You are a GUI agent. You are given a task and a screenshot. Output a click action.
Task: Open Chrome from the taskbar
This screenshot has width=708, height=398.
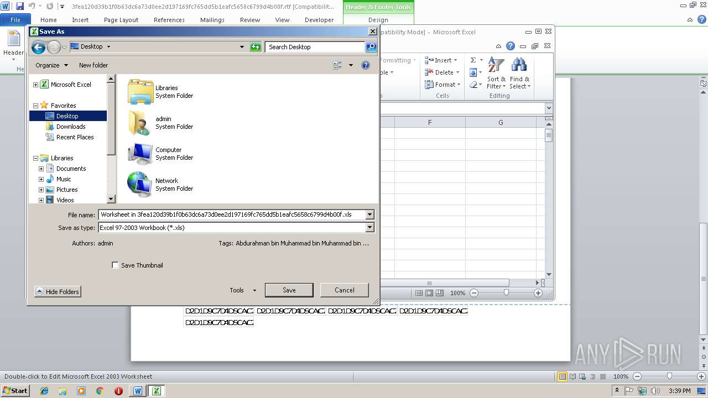100,391
